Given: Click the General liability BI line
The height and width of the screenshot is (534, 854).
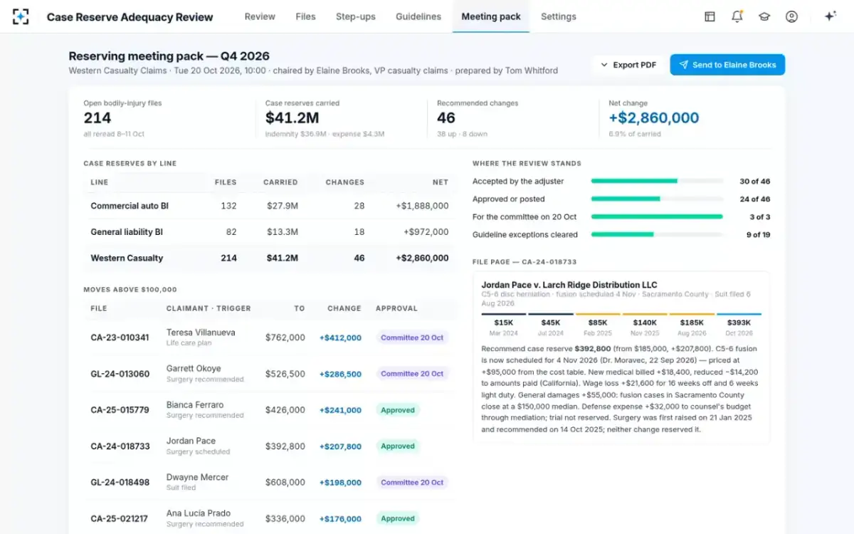Looking at the screenshot, I should click(x=268, y=232).
